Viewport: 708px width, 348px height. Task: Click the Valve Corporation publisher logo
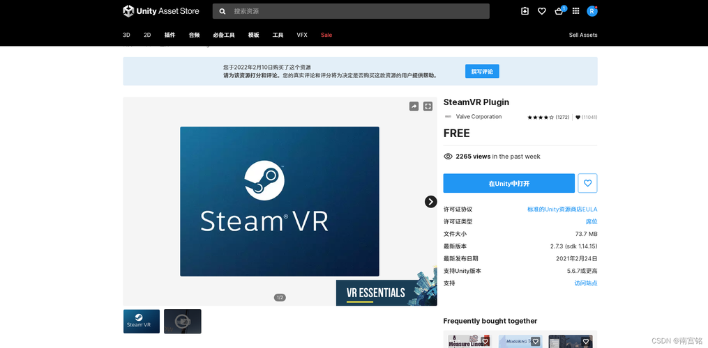448,116
